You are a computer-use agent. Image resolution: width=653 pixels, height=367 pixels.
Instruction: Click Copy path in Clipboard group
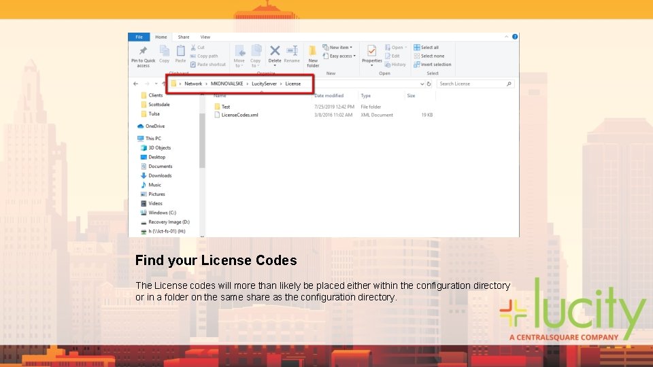click(204, 56)
